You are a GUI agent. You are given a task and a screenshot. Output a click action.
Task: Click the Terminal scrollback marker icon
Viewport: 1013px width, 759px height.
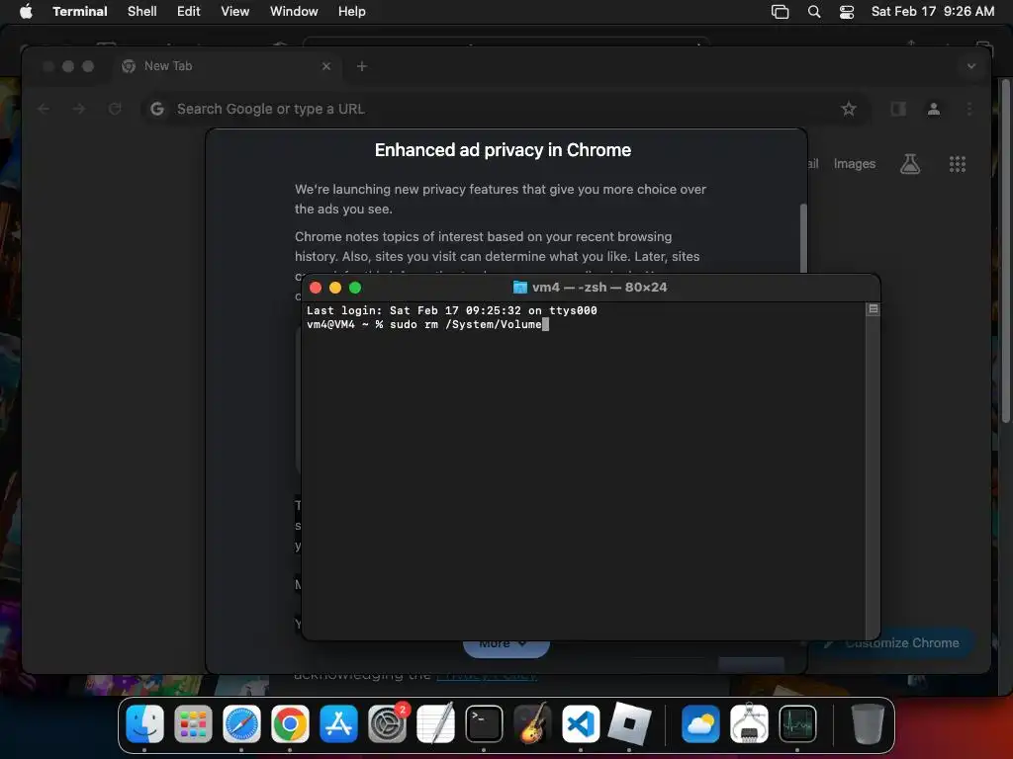coord(873,309)
